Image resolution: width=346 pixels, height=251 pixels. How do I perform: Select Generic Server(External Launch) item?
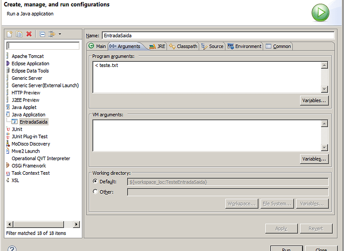[x=45, y=85]
